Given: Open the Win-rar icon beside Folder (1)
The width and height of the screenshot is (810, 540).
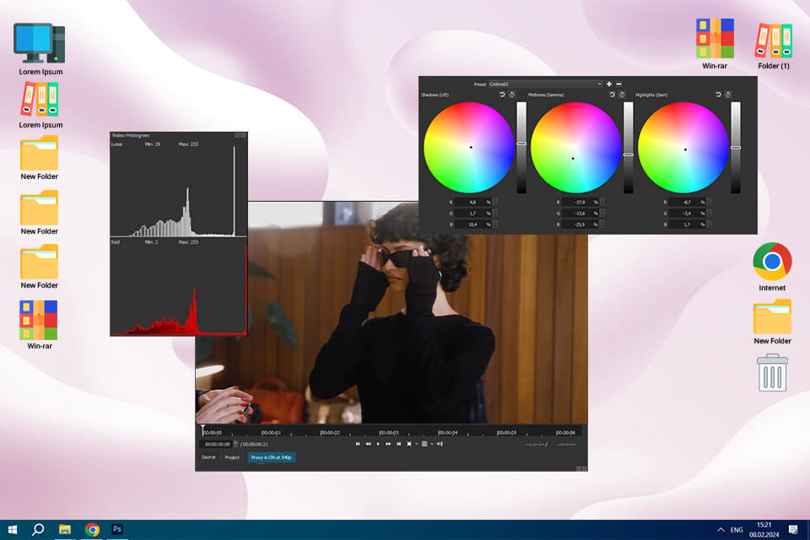Looking at the screenshot, I should pos(715,44).
